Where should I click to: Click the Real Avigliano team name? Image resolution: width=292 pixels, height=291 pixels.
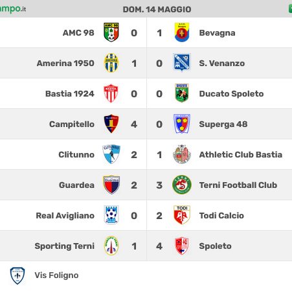(65, 216)
